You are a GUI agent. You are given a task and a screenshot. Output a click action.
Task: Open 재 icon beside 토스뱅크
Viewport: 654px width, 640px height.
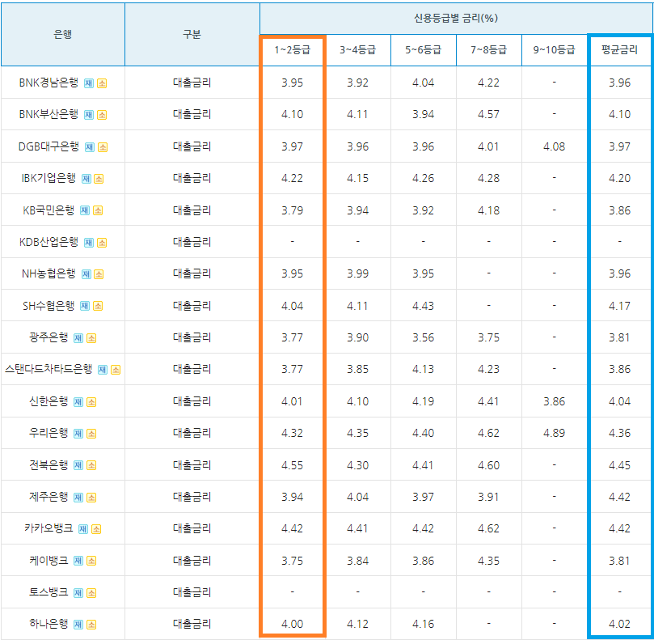click(78, 593)
